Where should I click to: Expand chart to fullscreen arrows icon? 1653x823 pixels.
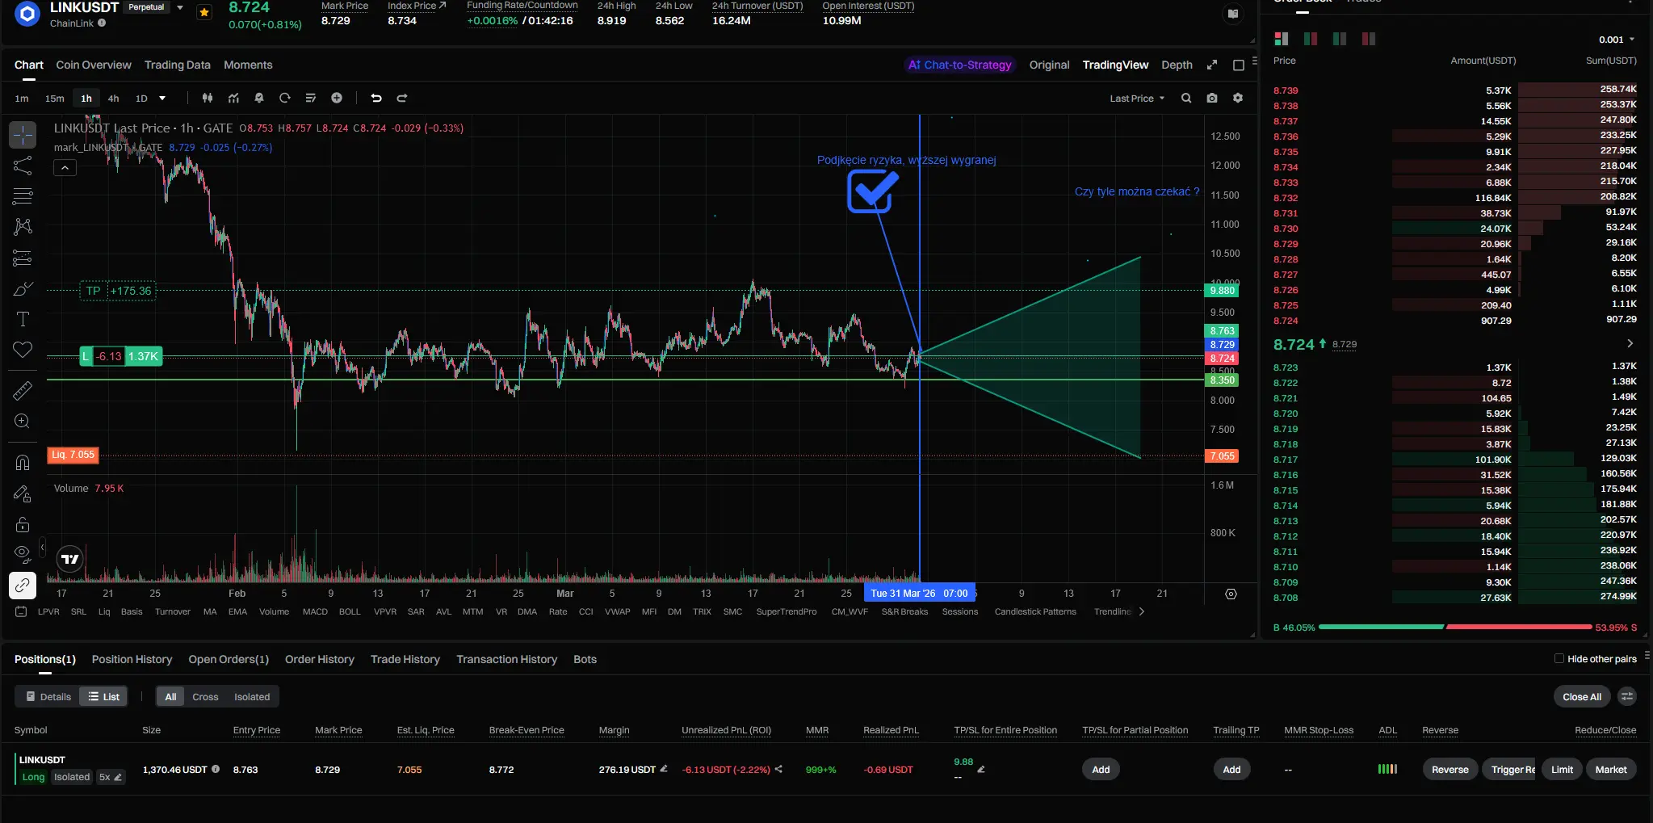pos(1212,65)
